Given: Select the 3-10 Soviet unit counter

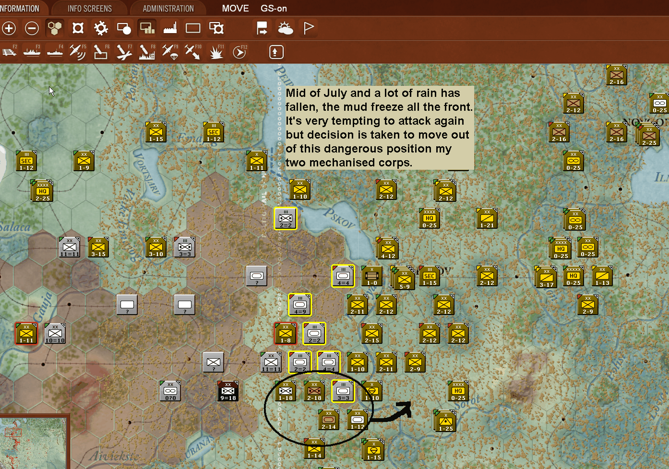Looking at the screenshot, I should 156,247.
